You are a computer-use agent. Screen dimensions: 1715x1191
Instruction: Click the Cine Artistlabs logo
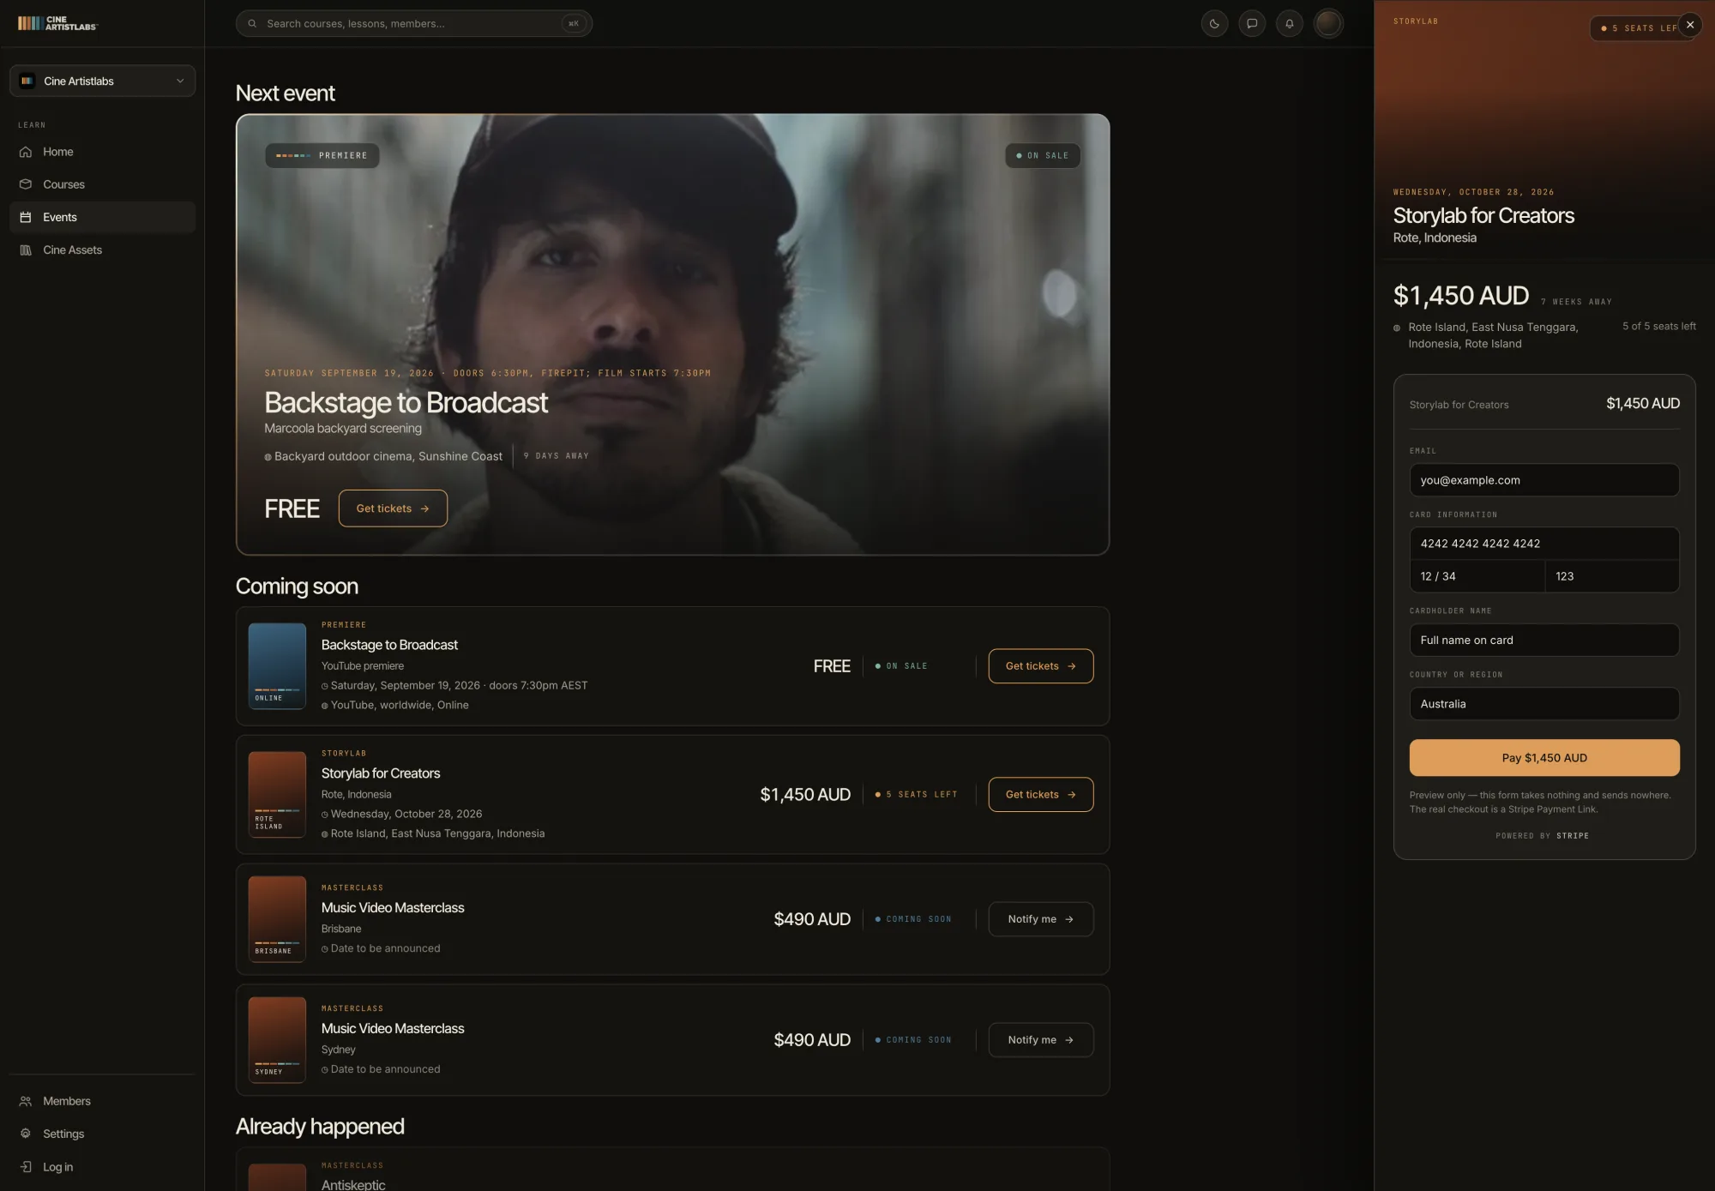click(57, 23)
